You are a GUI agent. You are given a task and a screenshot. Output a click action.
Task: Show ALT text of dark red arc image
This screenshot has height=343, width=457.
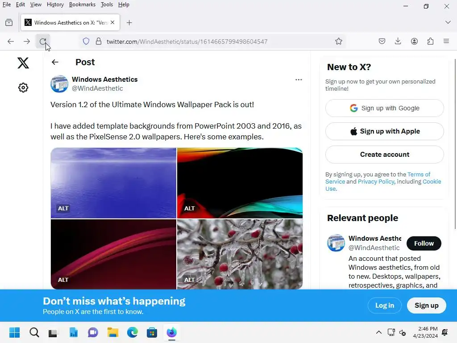[63, 280]
